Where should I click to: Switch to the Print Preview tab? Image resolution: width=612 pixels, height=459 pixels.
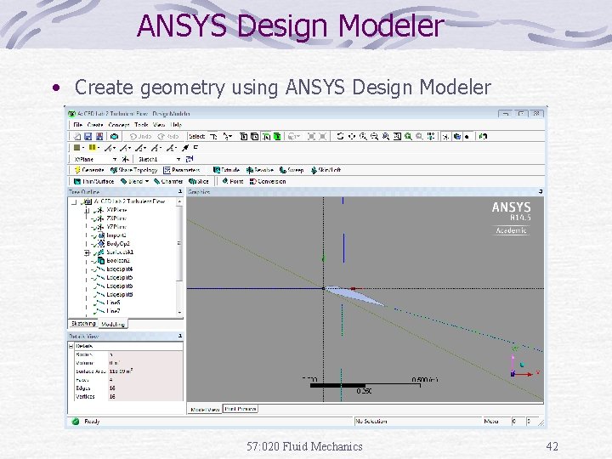tap(240, 409)
